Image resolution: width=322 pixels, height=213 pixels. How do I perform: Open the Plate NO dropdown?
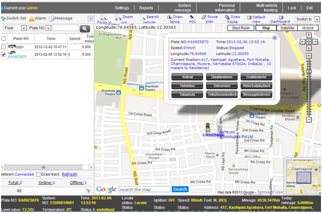pyautogui.click(x=39, y=28)
